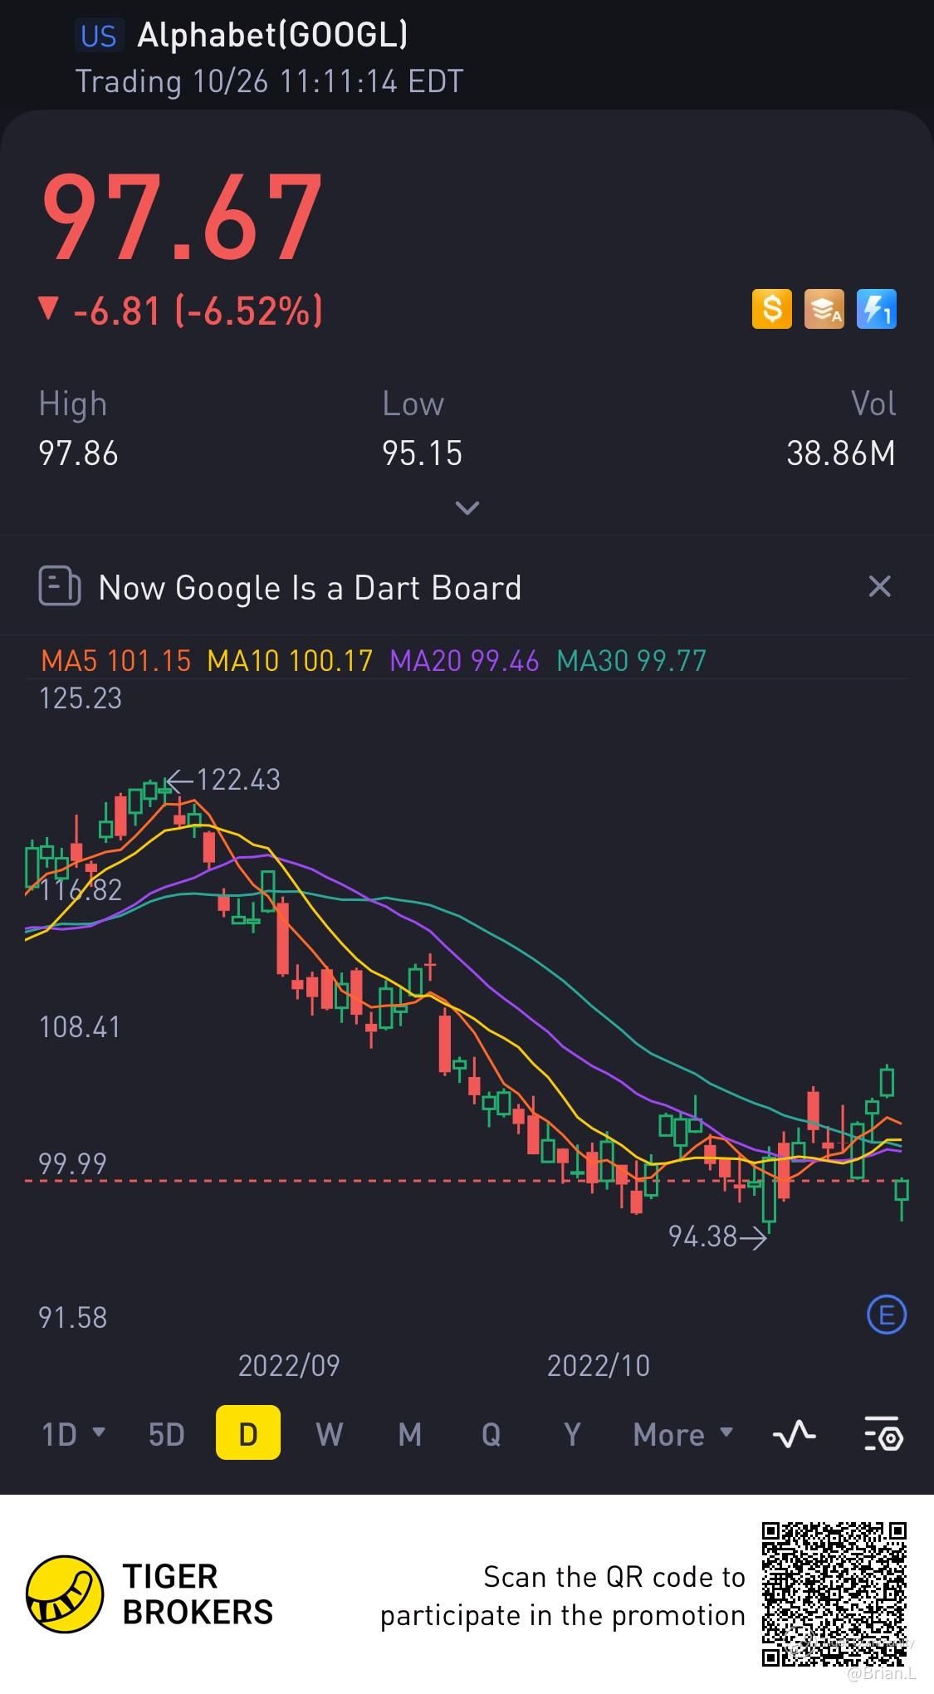Tap the Alphabet(GOOGL) stock title
The width and height of the screenshot is (934, 1694).
[x=272, y=35]
